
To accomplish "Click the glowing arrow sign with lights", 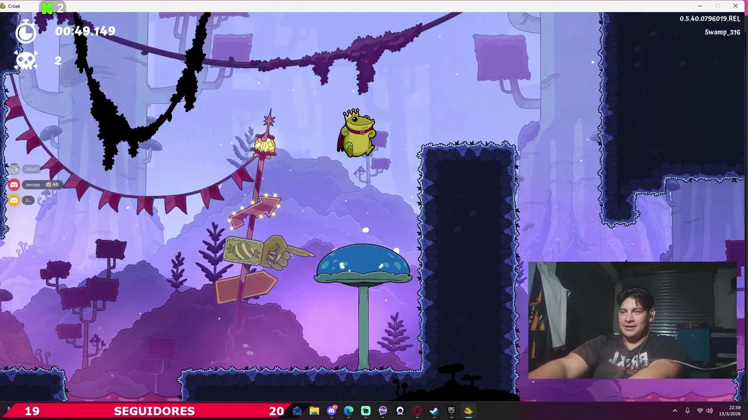I will [255, 212].
